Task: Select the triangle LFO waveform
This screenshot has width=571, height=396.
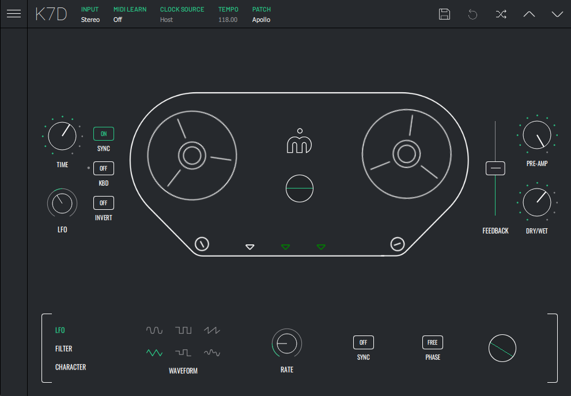Action: click(154, 352)
